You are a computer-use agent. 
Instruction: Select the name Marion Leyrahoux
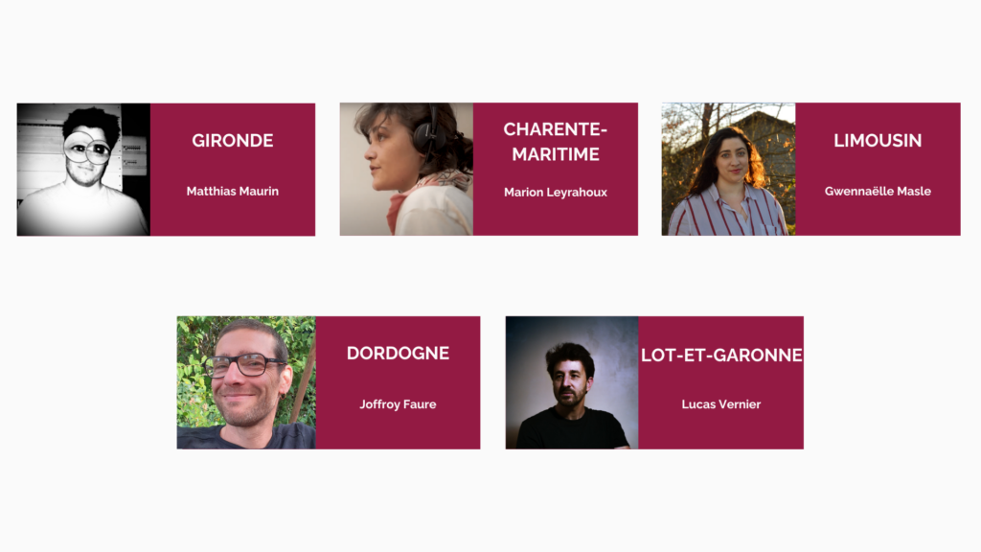[x=556, y=192]
